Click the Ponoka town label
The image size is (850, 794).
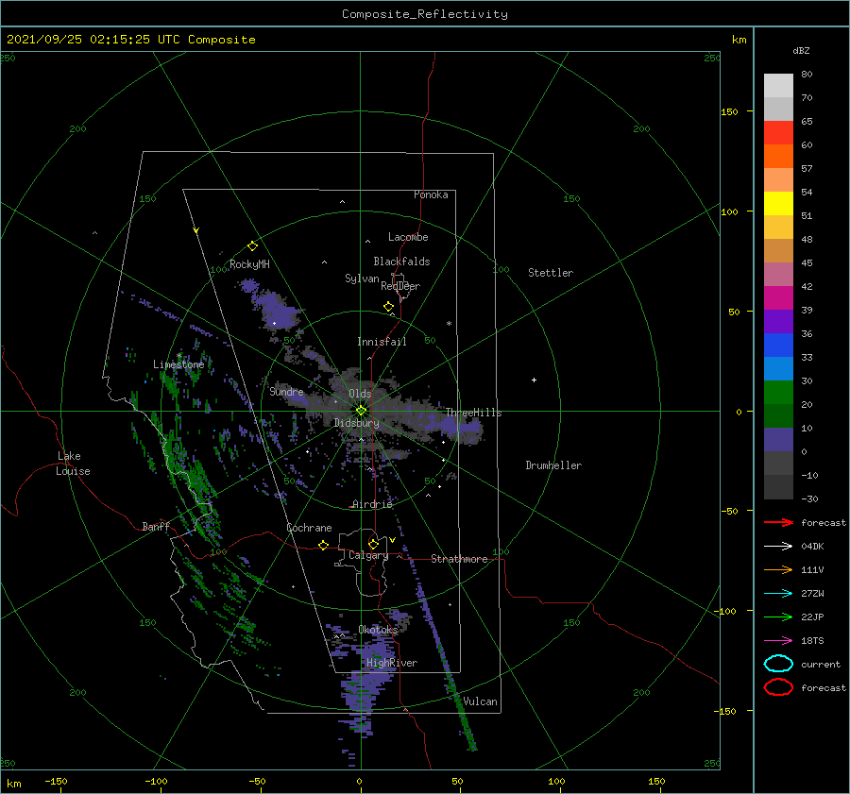(431, 194)
